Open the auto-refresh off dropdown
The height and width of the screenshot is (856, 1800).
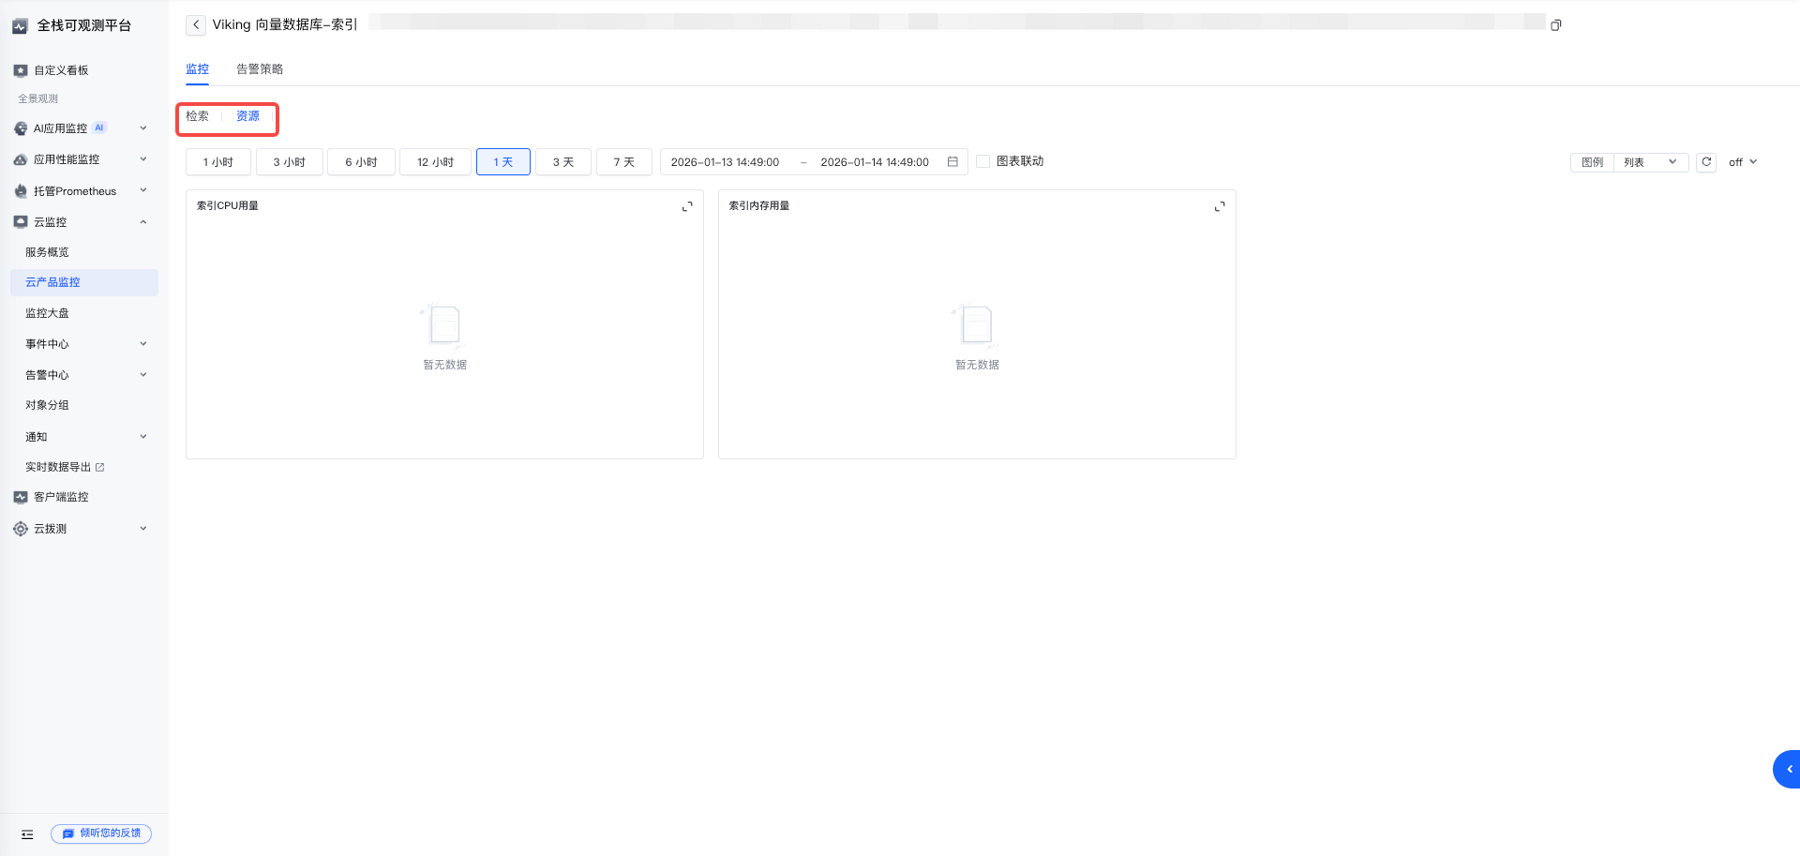click(1743, 162)
